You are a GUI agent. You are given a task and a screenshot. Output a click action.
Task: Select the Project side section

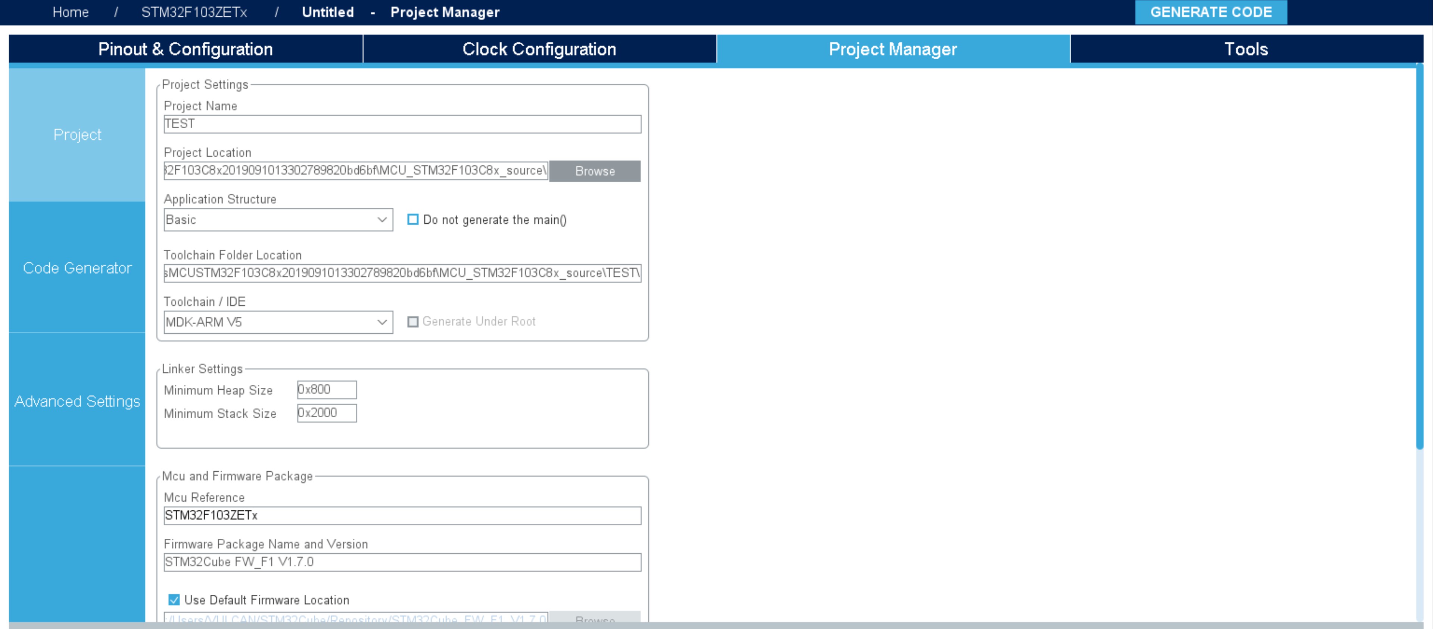tap(77, 135)
